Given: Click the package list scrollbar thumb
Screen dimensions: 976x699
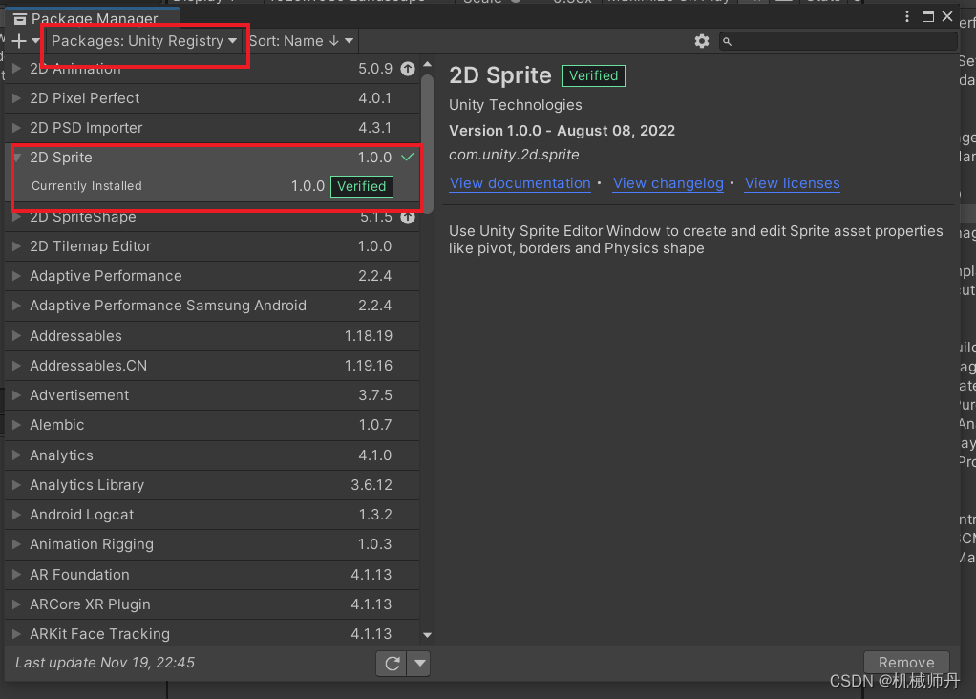Looking at the screenshot, I should 427,142.
